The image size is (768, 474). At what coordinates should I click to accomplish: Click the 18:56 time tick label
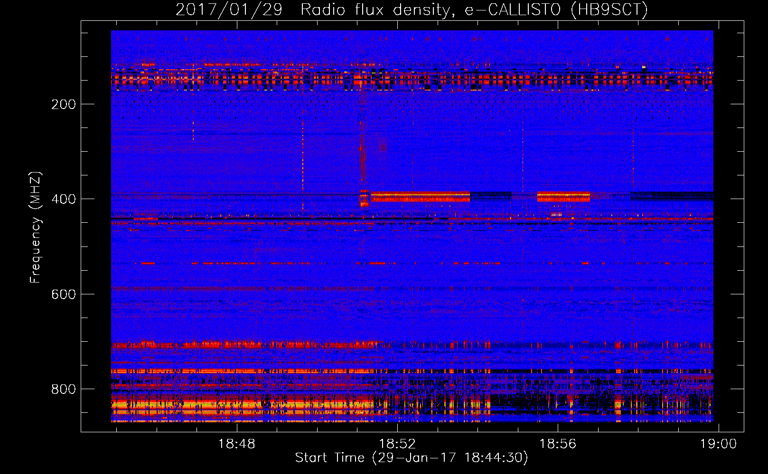click(558, 444)
